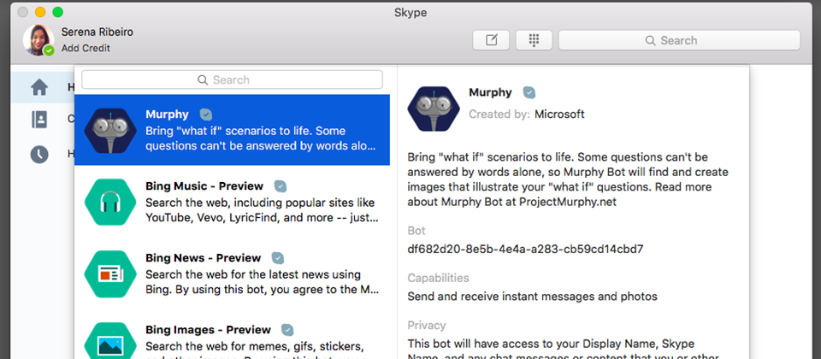Select the Bing News - Preview bot

click(x=232, y=274)
